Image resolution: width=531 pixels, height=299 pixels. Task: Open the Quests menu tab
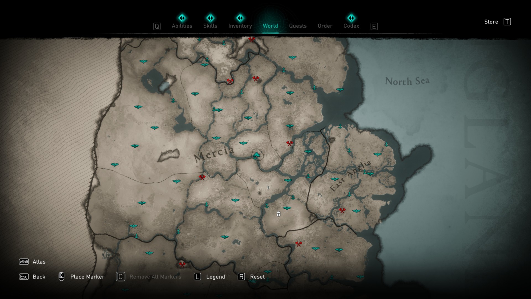coord(298,25)
